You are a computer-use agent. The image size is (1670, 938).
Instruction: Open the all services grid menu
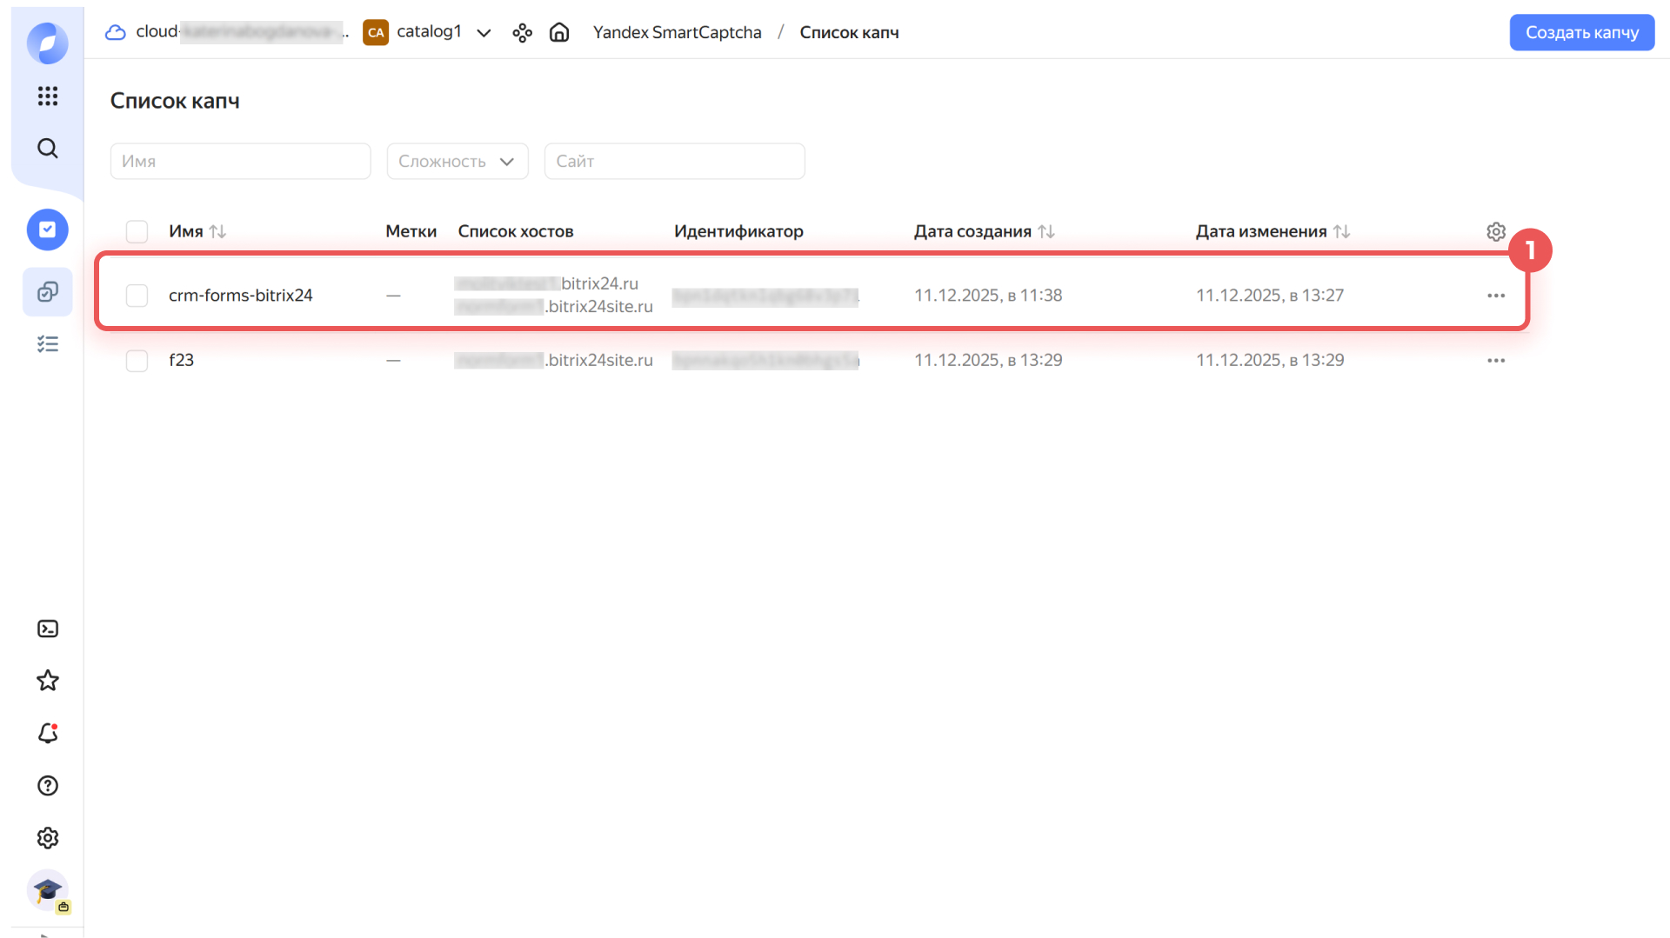48,96
